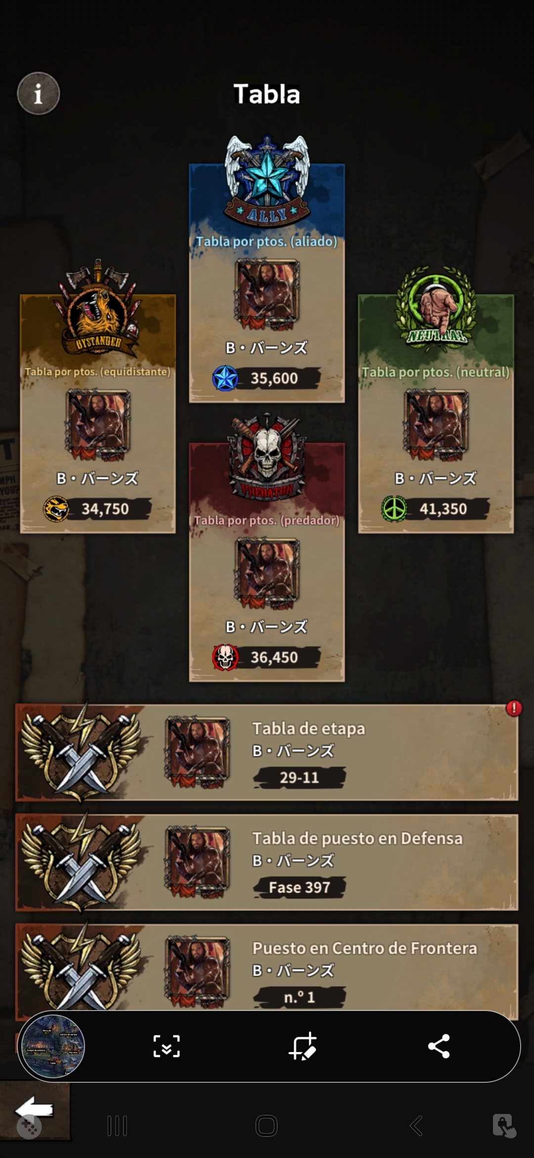Open the share icon in screenshot toolbar
Screen dimensions: 534x1158
439,1046
